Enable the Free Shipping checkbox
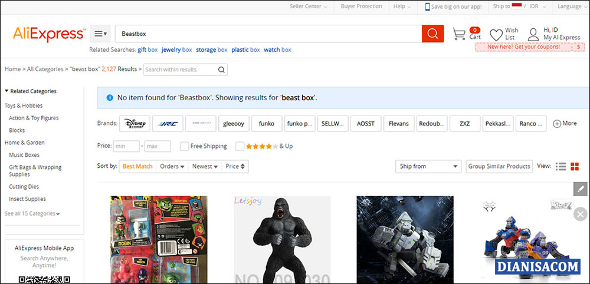590x284 pixels. [x=185, y=146]
